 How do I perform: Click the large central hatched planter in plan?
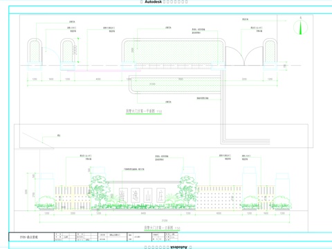click(174, 50)
